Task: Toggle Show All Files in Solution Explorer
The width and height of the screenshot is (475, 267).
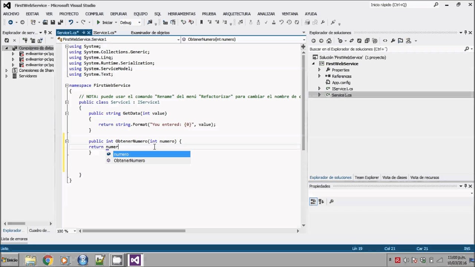Action: pyautogui.click(x=375, y=41)
